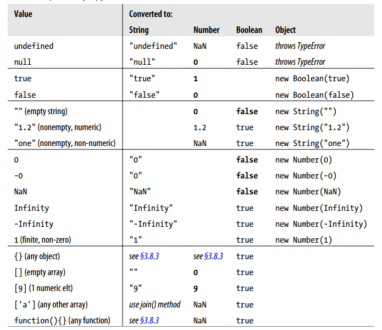Click the "[9] (1 numeric elt)" value cell
The width and height of the screenshot is (382, 330).
click(x=45, y=288)
